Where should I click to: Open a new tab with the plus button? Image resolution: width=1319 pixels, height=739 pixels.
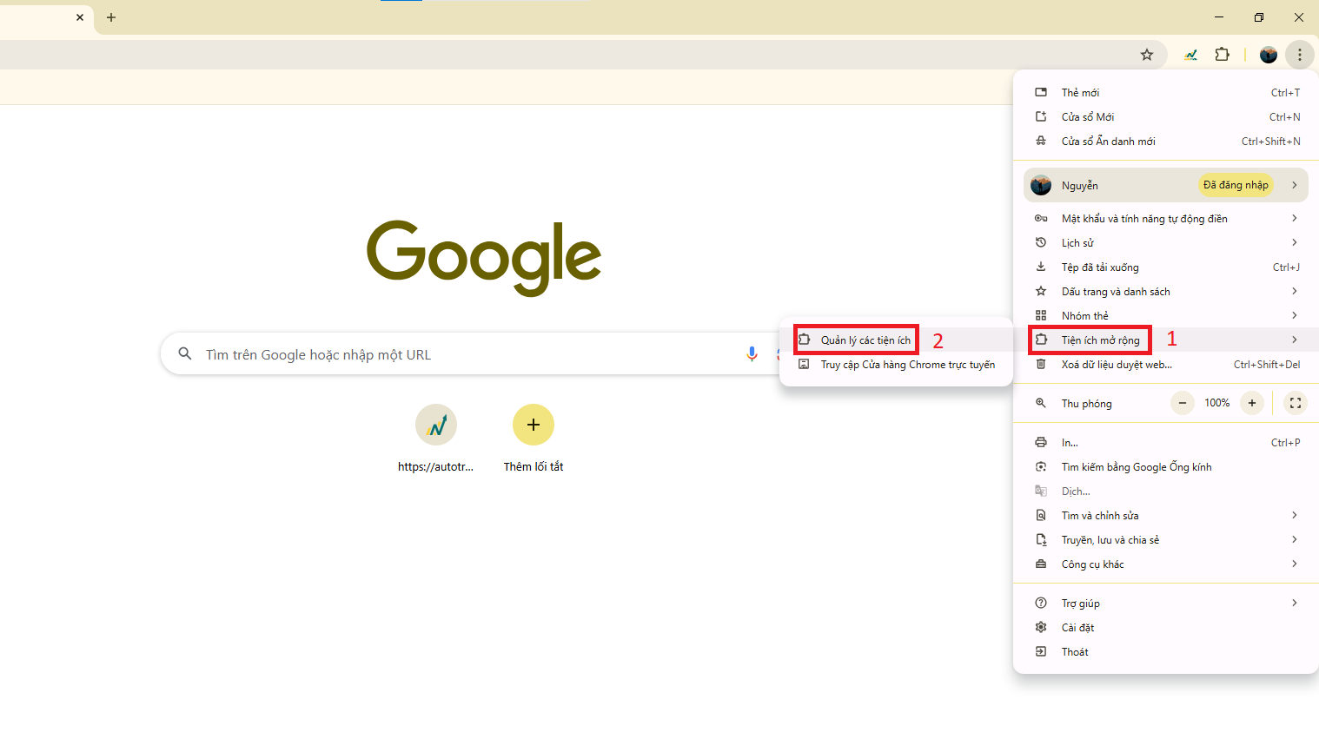(111, 17)
